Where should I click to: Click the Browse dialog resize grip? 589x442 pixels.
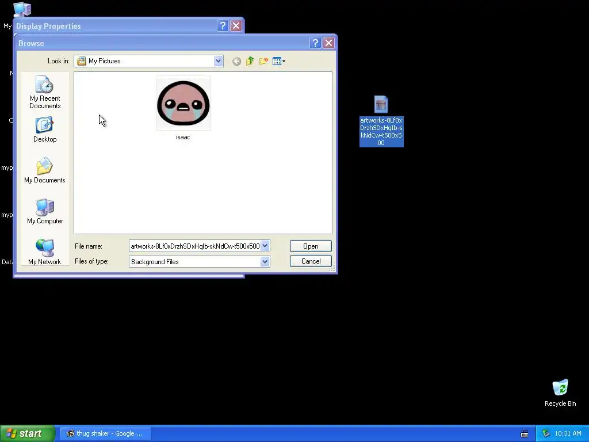click(332, 268)
